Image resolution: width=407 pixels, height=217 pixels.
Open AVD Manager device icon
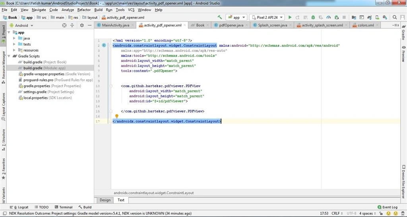point(377,17)
